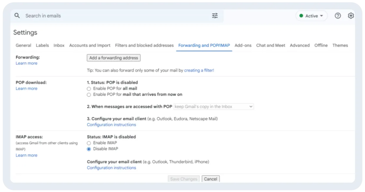Click the Status: IMAP is disabled text

[x=111, y=137]
